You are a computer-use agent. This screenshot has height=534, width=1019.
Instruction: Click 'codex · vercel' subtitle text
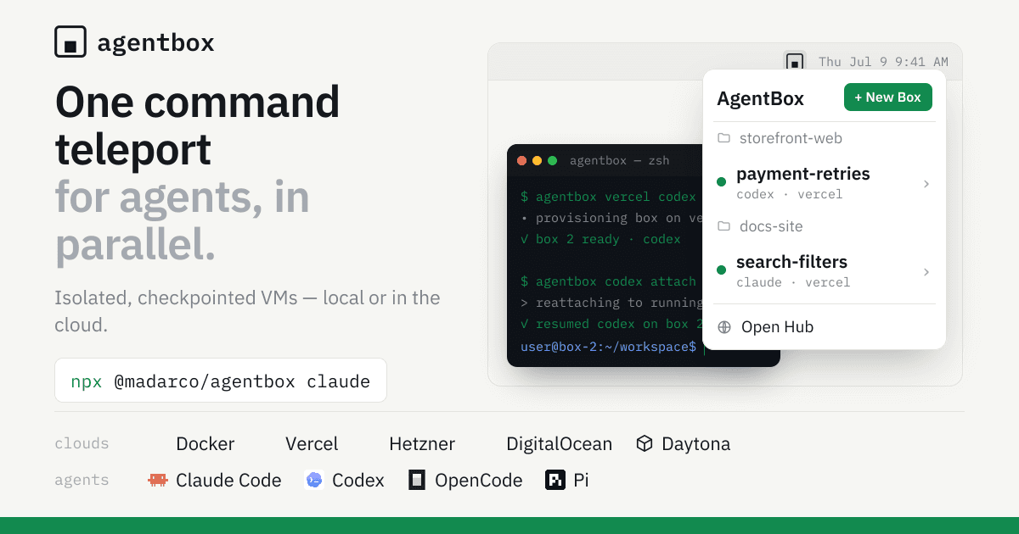(789, 194)
